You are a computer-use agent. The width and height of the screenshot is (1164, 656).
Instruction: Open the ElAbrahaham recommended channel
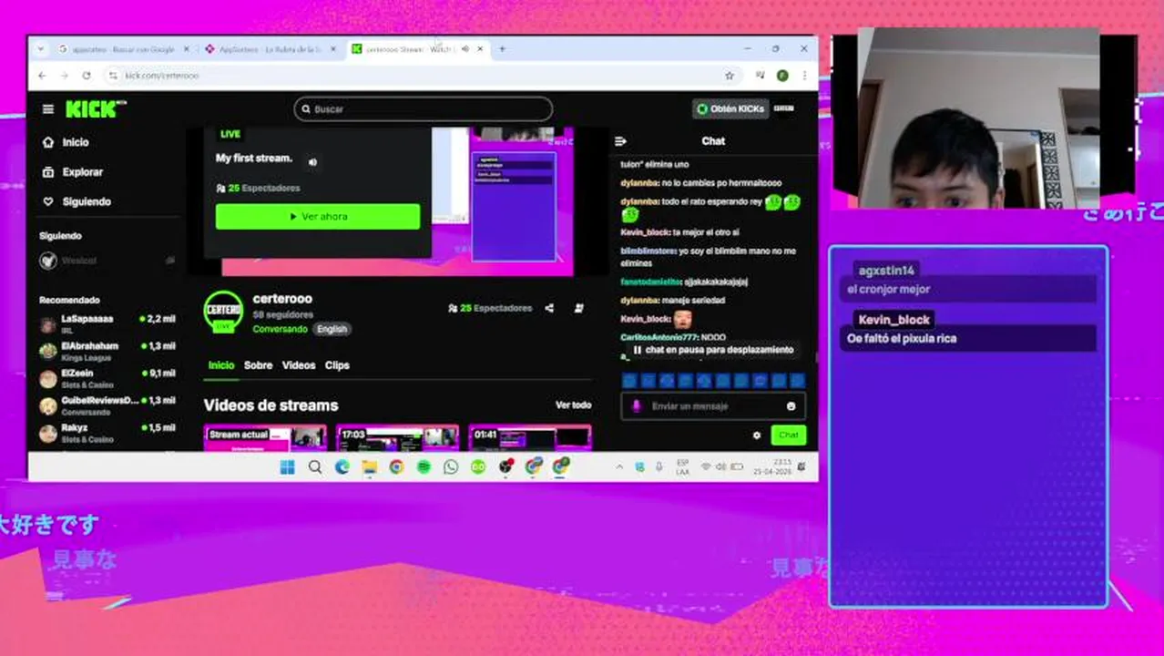pos(107,352)
